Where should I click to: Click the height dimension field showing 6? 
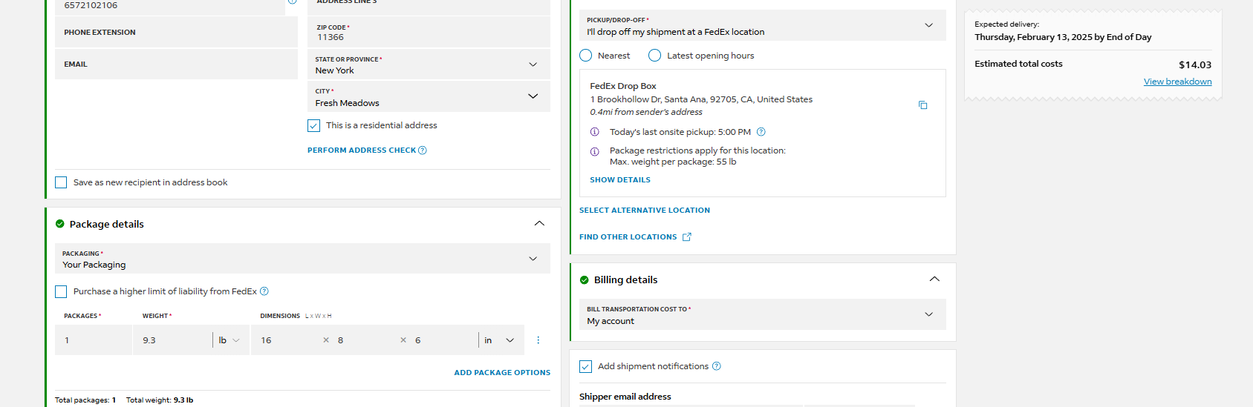pyautogui.click(x=443, y=340)
